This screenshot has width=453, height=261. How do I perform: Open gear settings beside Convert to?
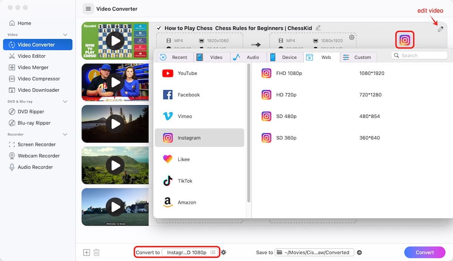coord(223,252)
